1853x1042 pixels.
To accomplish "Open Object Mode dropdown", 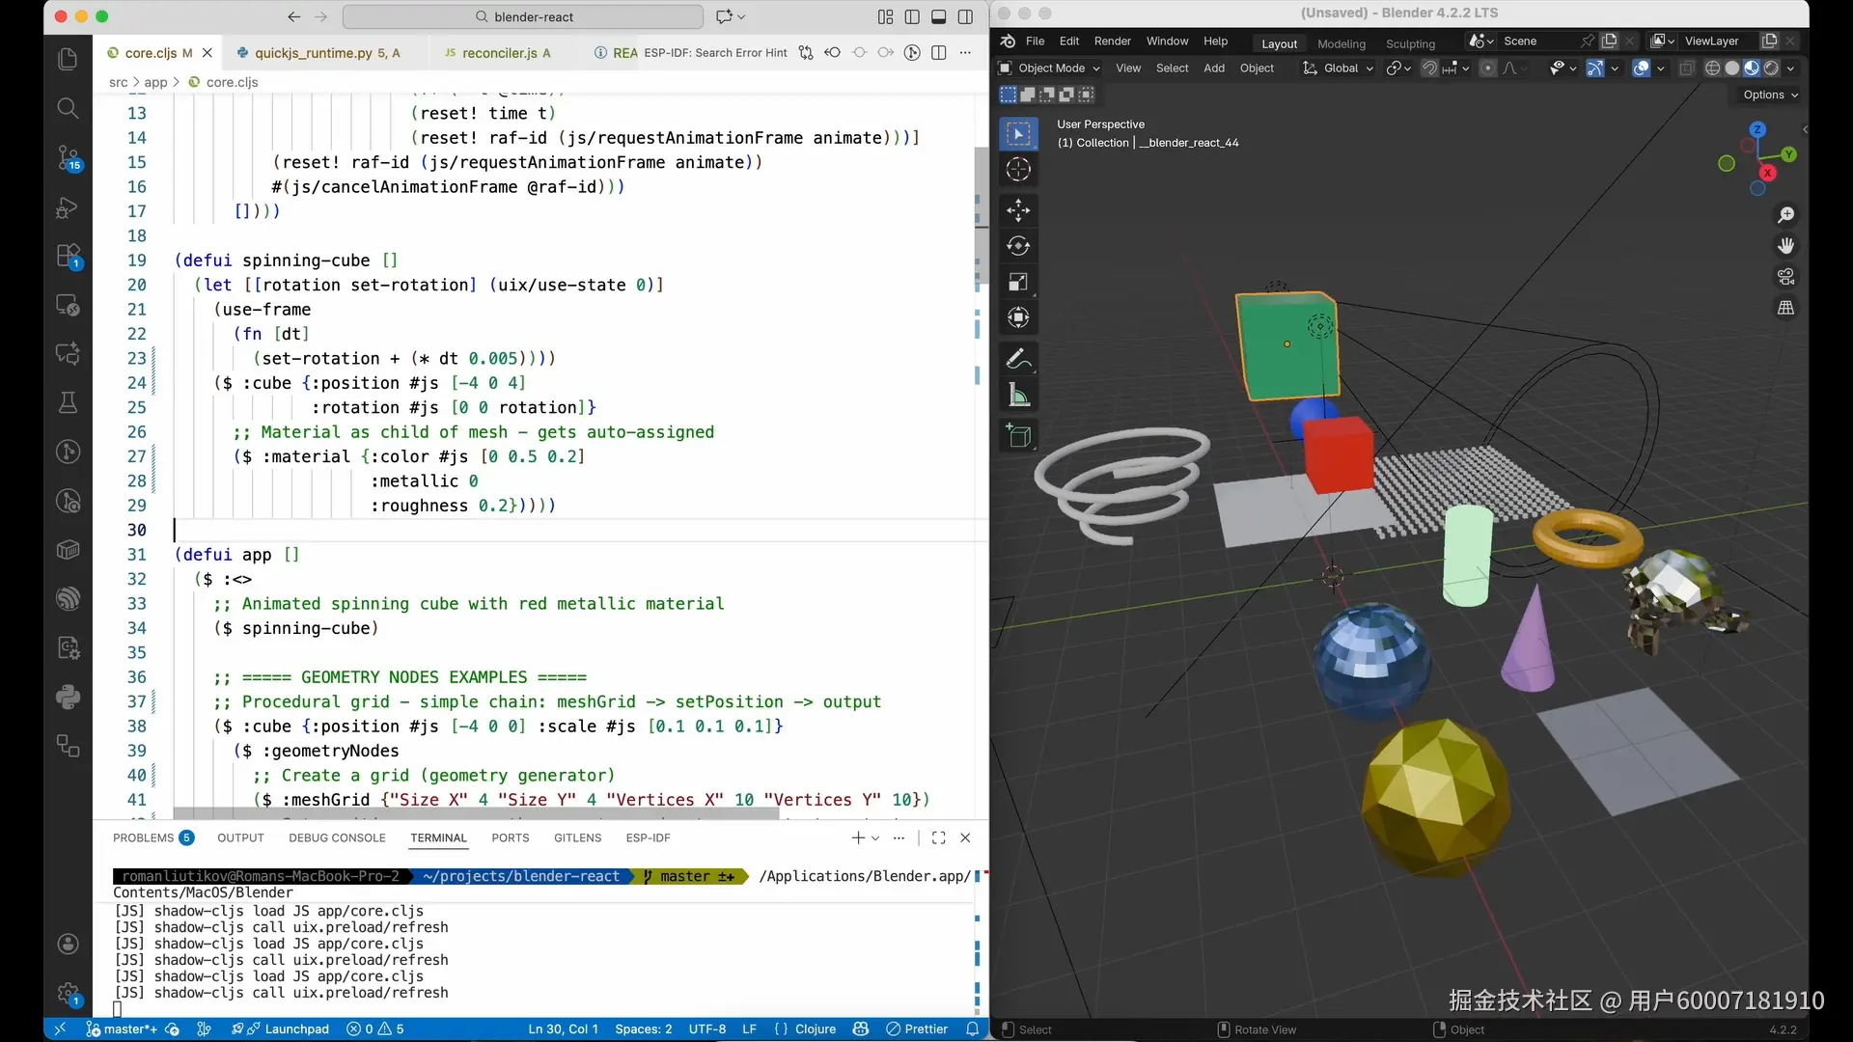I will pyautogui.click(x=1050, y=69).
